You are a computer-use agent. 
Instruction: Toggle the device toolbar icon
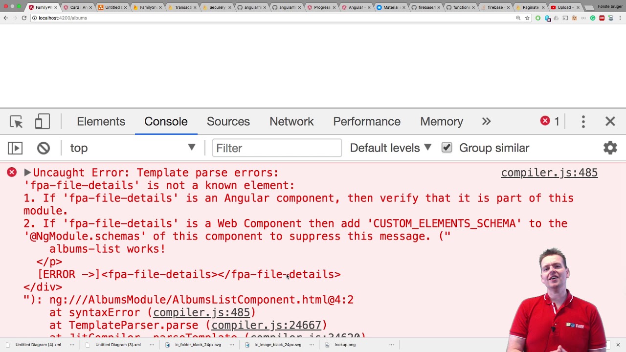(42, 122)
